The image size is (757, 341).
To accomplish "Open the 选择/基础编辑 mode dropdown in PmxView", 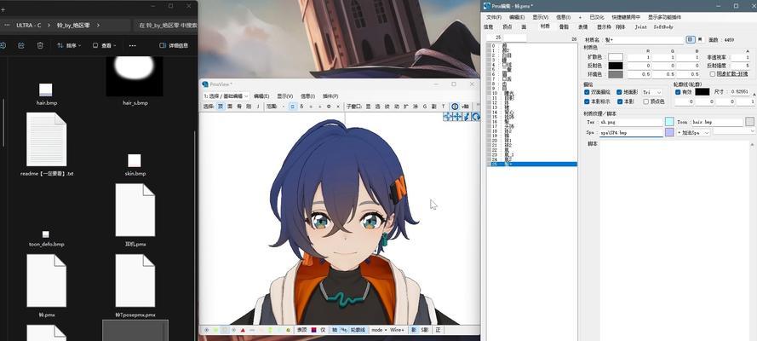I will pyautogui.click(x=226, y=96).
